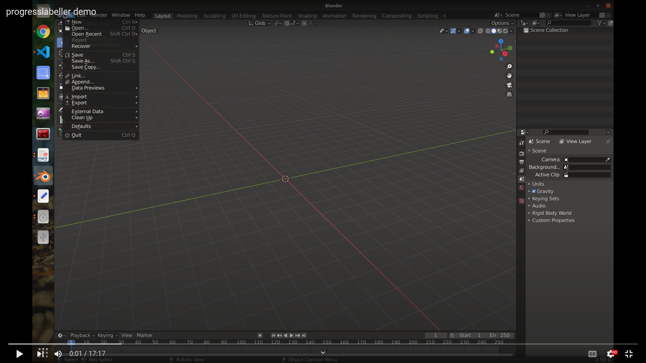Image resolution: width=646 pixels, height=363 pixels.
Task: Toggle closed captions on the video
Action: (x=592, y=354)
